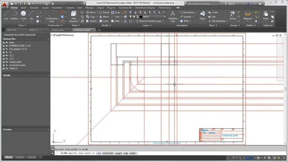The image size is (288, 162).
Task: Open the Annotate ribbon tab
Action: click(34, 8)
